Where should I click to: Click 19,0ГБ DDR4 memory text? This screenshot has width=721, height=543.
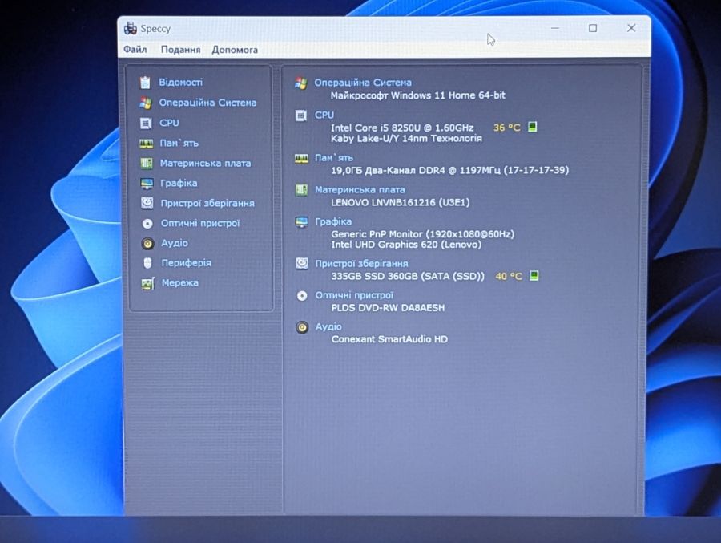pyautogui.click(x=449, y=170)
